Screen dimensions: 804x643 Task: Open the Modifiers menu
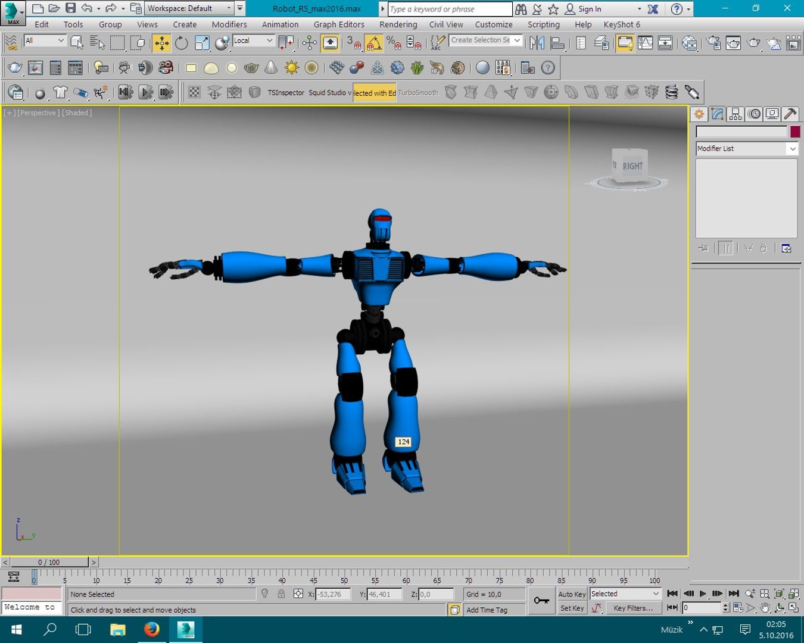229,24
